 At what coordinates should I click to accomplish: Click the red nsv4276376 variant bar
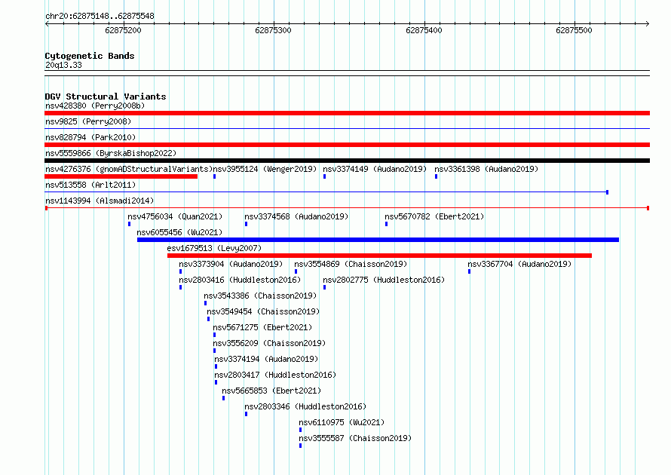121,176
